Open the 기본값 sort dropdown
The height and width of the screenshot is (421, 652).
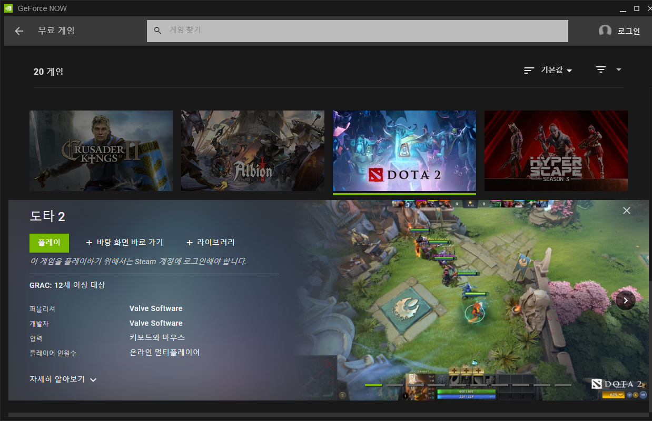(x=556, y=70)
